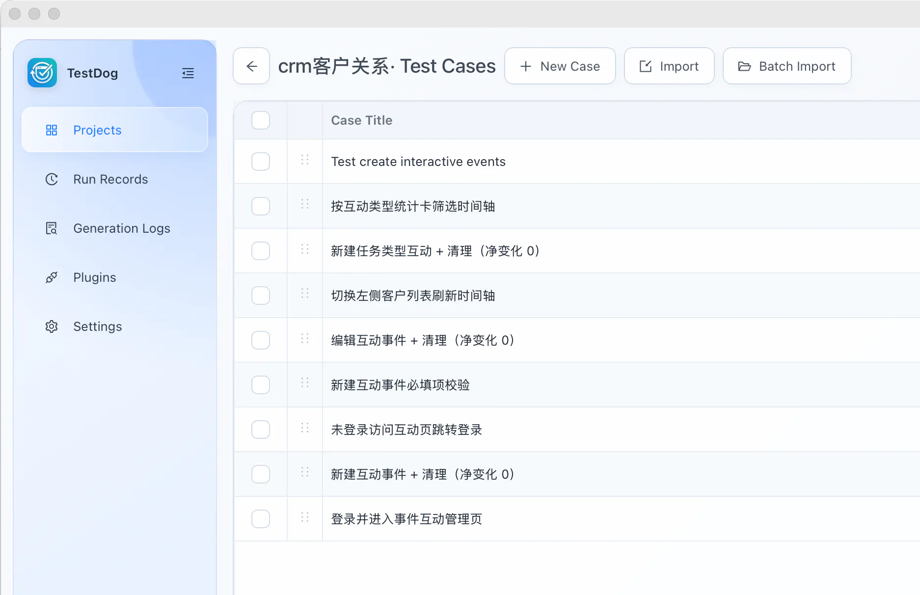The width and height of the screenshot is (920, 595).
Task: Check the '新建互动事件必填项校验' case checkbox
Action: (261, 385)
